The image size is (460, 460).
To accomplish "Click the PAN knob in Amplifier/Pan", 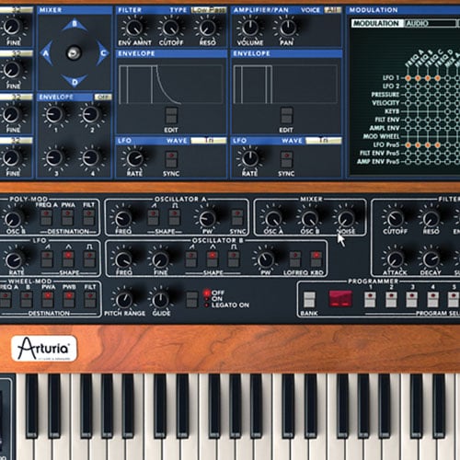I will 287,28.
